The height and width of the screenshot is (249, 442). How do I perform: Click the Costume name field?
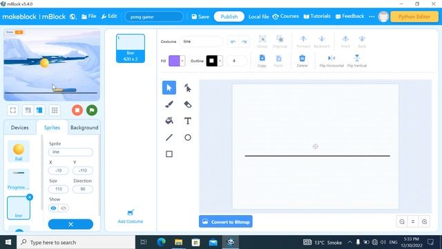pyautogui.click(x=201, y=41)
